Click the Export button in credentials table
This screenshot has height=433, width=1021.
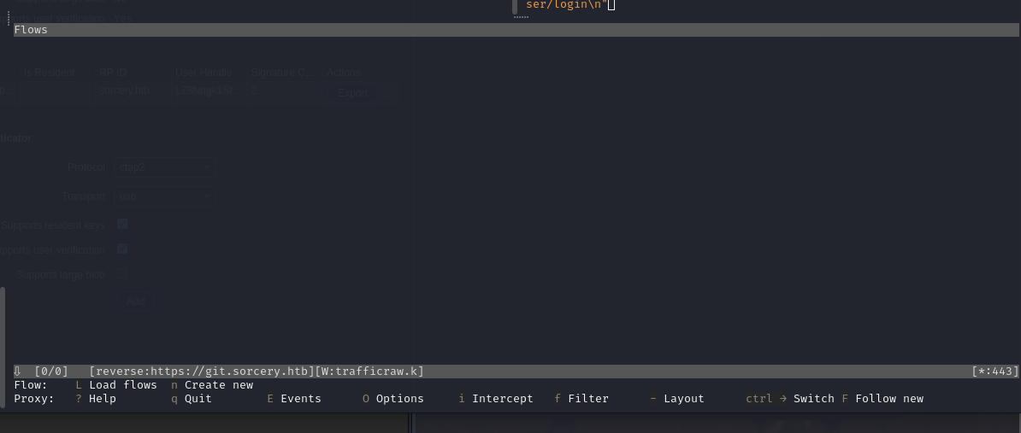353,93
